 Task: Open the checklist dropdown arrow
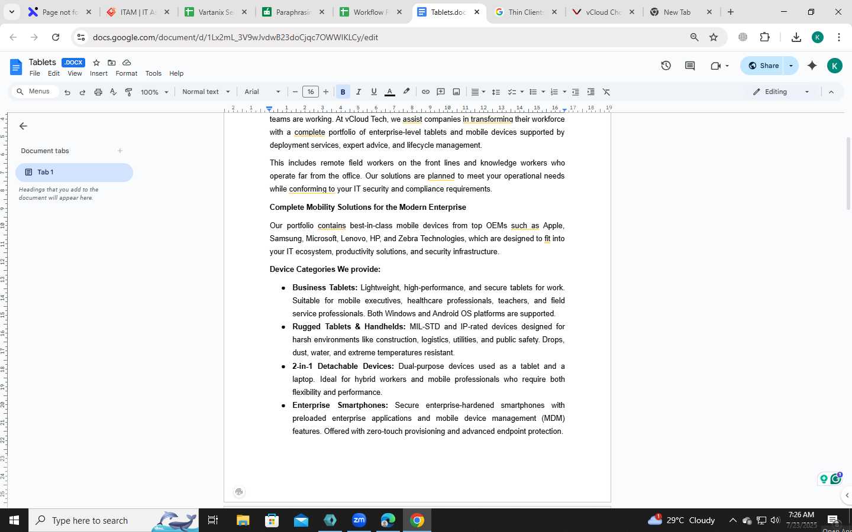click(x=522, y=92)
